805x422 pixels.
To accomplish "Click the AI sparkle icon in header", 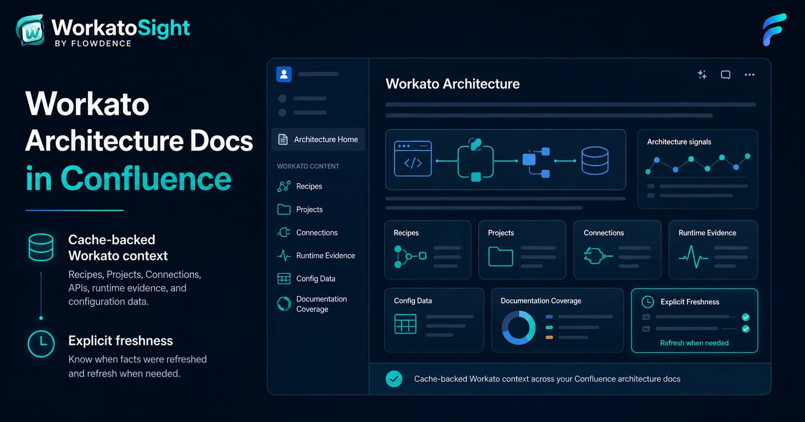I will click(x=702, y=75).
